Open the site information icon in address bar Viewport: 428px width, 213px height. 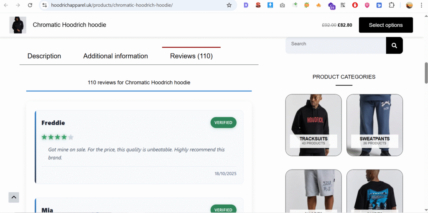pyautogui.click(x=44, y=5)
